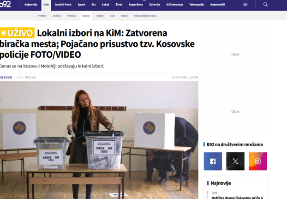The height and width of the screenshot is (199, 287).
Task: Open B92 Instagram icon
Action: click(258, 161)
